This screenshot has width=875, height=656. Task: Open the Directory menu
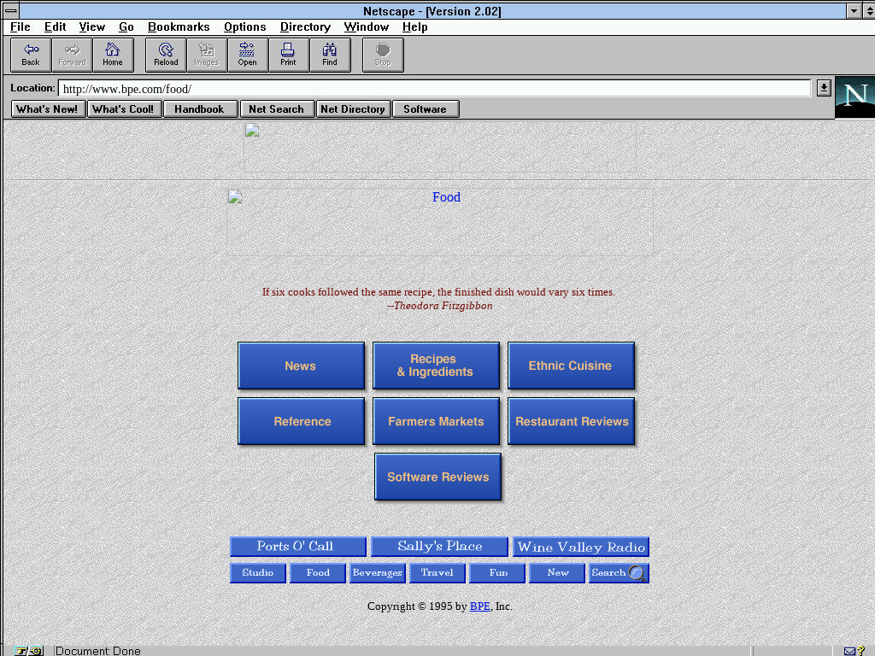[x=305, y=27]
